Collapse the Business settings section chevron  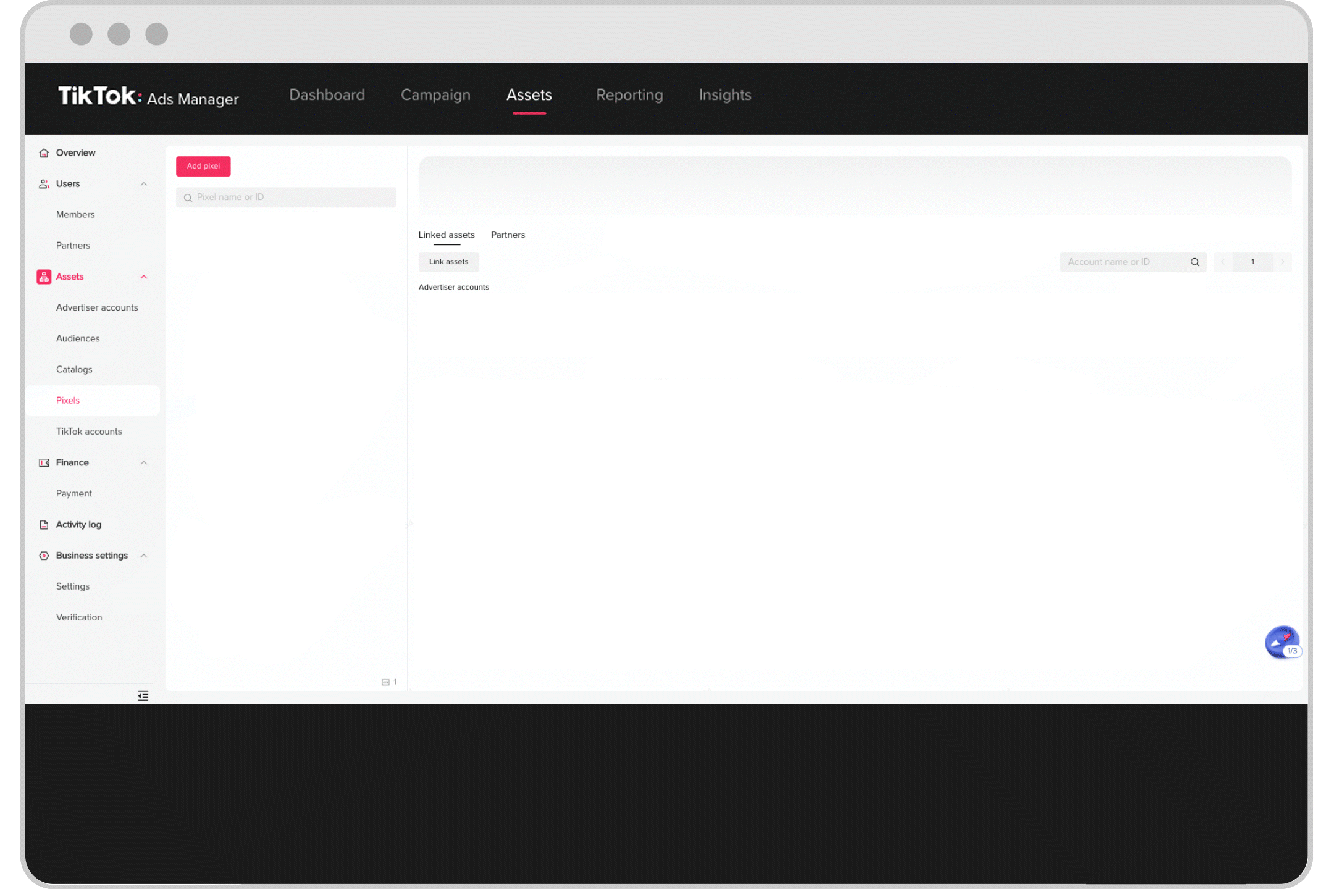pyautogui.click(x=144, y=556)
